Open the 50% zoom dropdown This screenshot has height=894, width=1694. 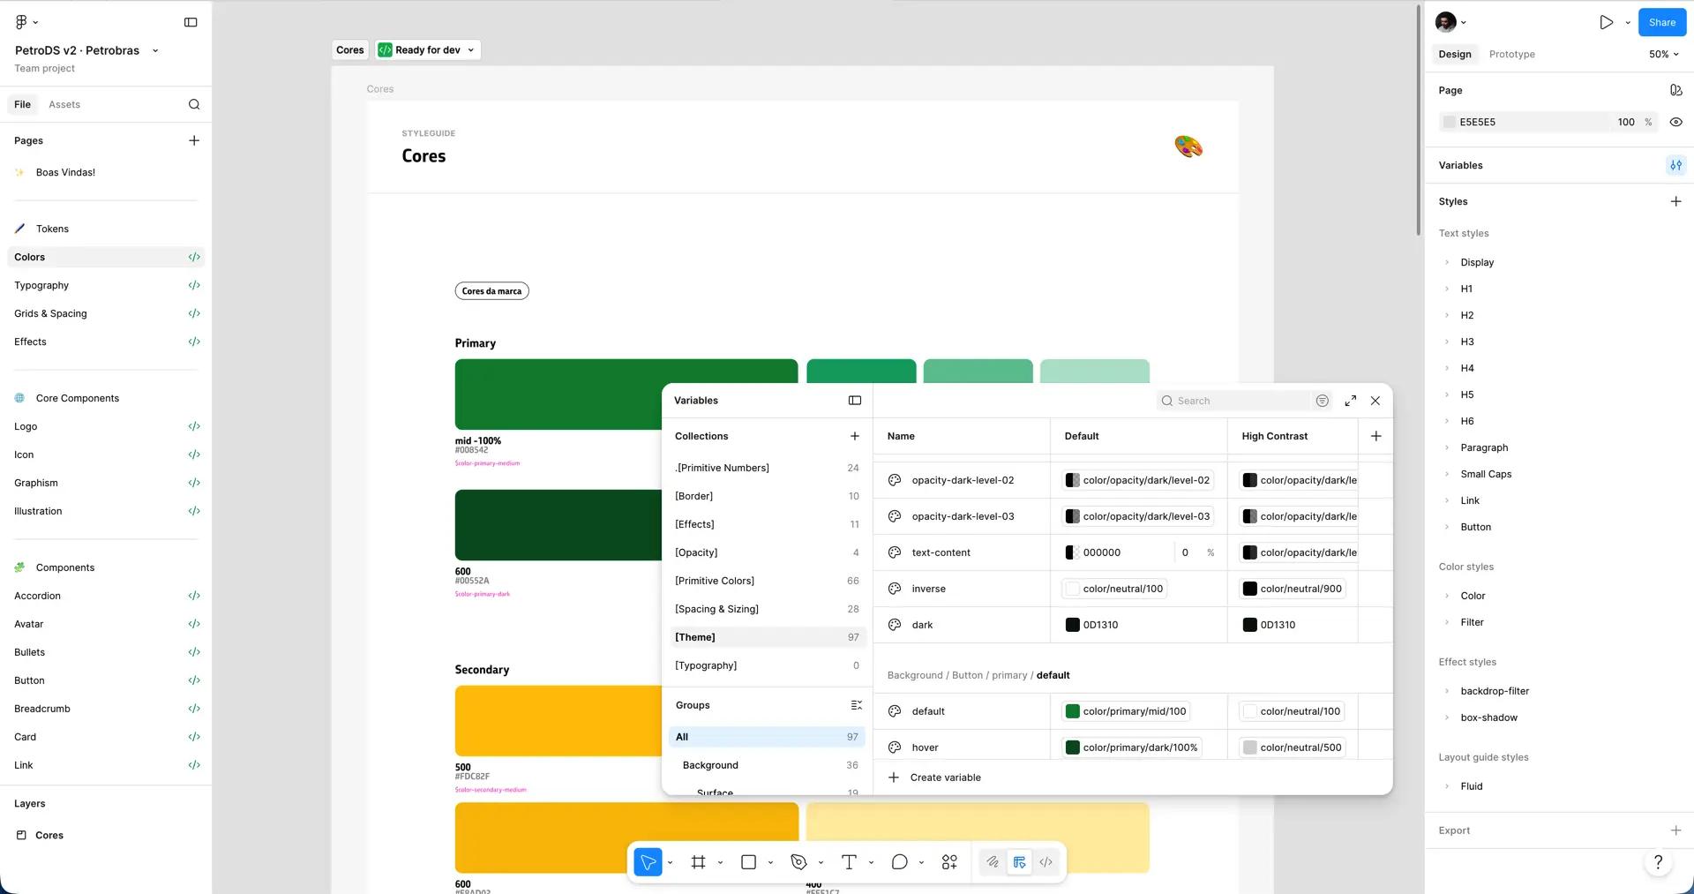[1663, 54]
